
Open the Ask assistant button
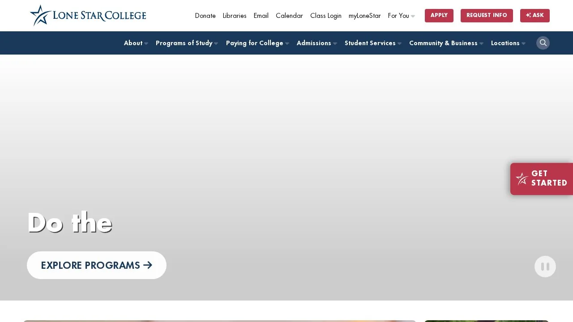[535, 16]
